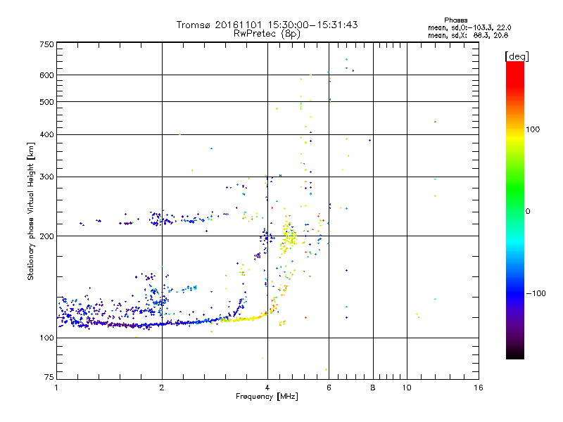The image size is (563, 422).
Task: Click the yellow-green echo cluster near 200 km
Action: point(289,236)
